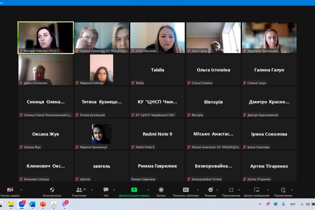Viewport: 315px width, 210px height.
Task: Select the Катя Говор video tile
Action: 213,38
